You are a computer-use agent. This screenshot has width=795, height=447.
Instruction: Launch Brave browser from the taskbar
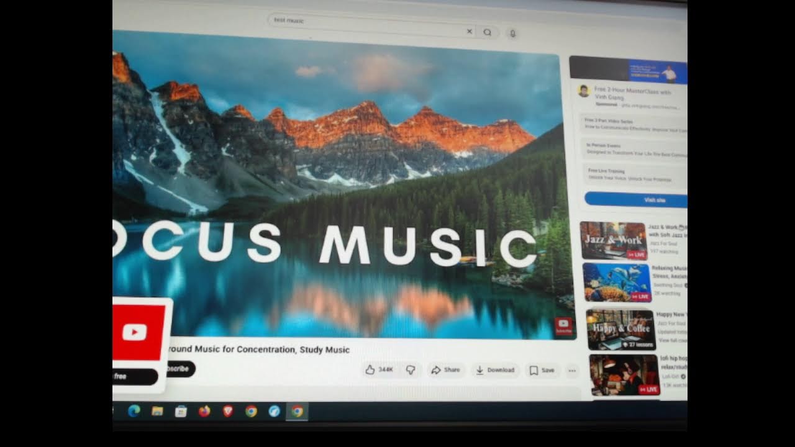tap(228, 411)
